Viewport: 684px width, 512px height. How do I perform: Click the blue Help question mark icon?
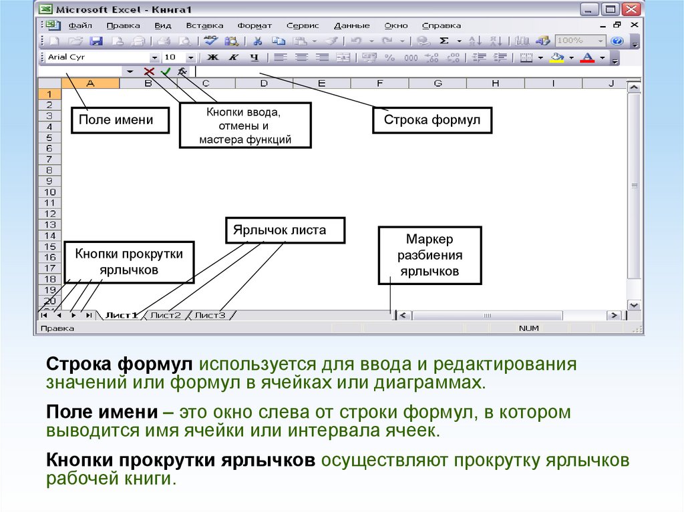617,41
